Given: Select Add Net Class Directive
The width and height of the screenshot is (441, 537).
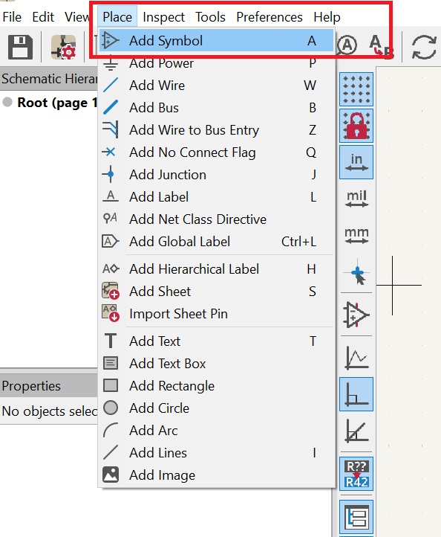Looking at the screenshot, I should tap(216, 219).
